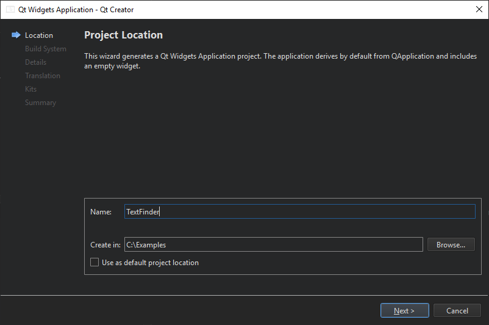Click the Project Location heading
This screenshot has width=489, height=325.
[123, 35]
